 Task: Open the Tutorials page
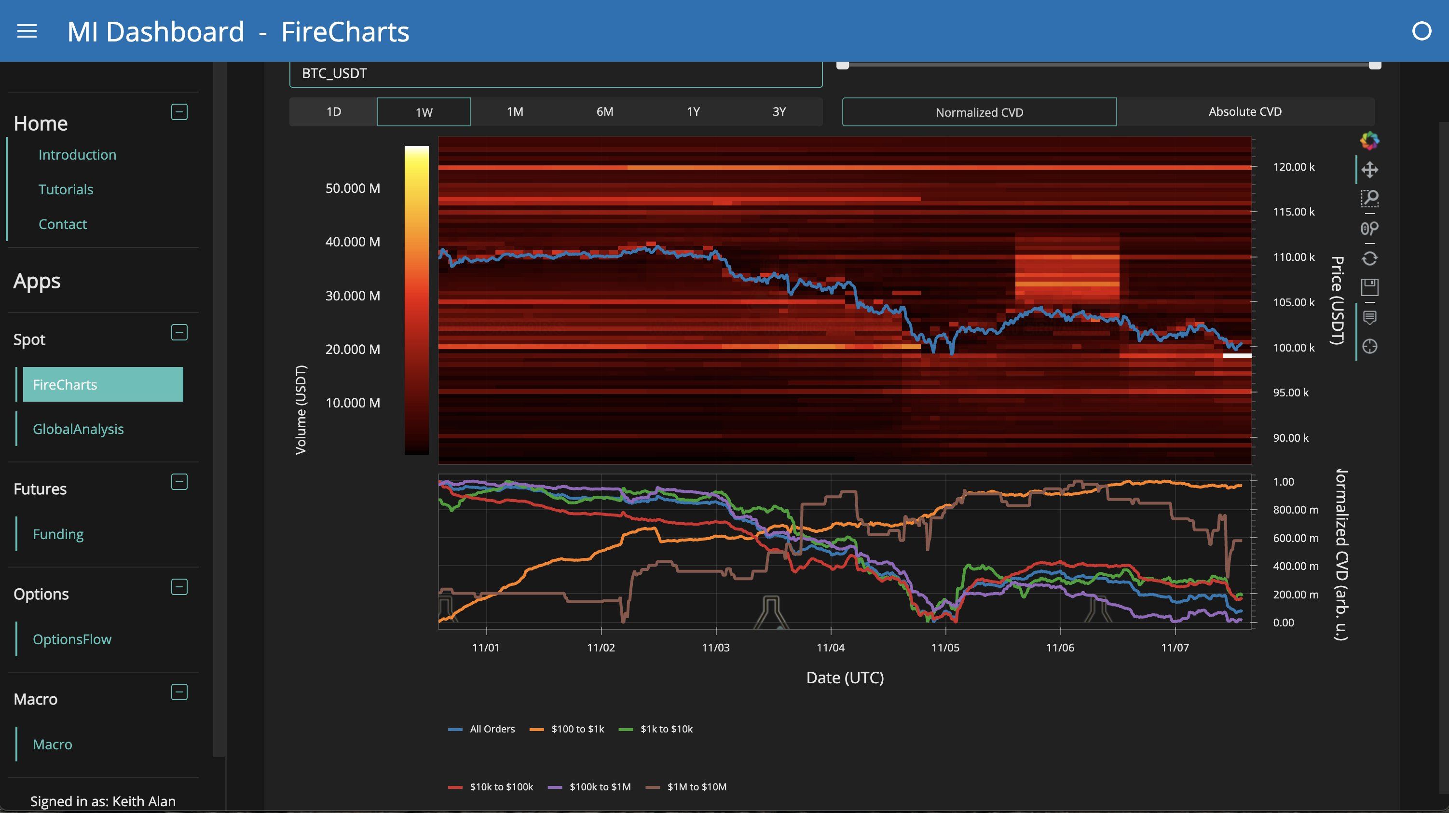point(66,189)
